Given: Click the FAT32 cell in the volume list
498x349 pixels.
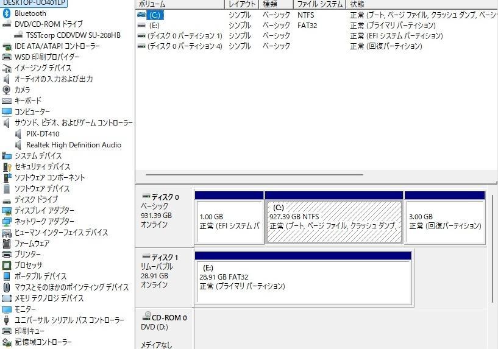Looking at the screenshot, I should (x=307, y=26).
